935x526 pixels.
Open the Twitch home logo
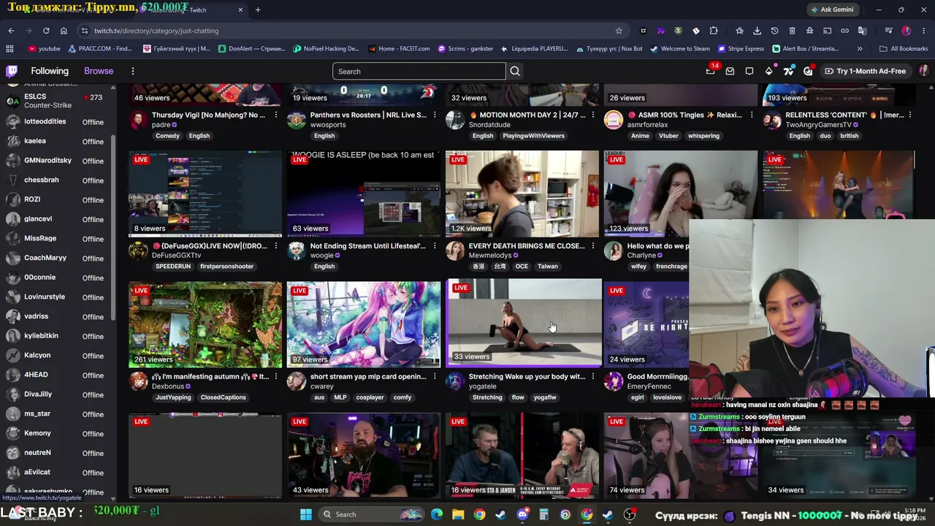pyautogui.click(x=12, y=71)
